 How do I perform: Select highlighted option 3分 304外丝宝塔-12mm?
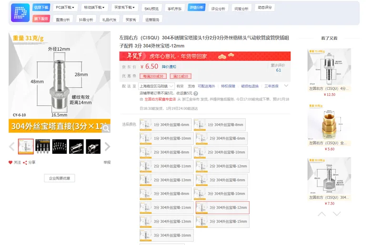click(x=222, y=207)
